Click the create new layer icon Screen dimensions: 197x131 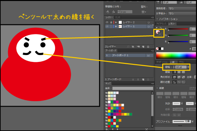[x=143, y=47]
